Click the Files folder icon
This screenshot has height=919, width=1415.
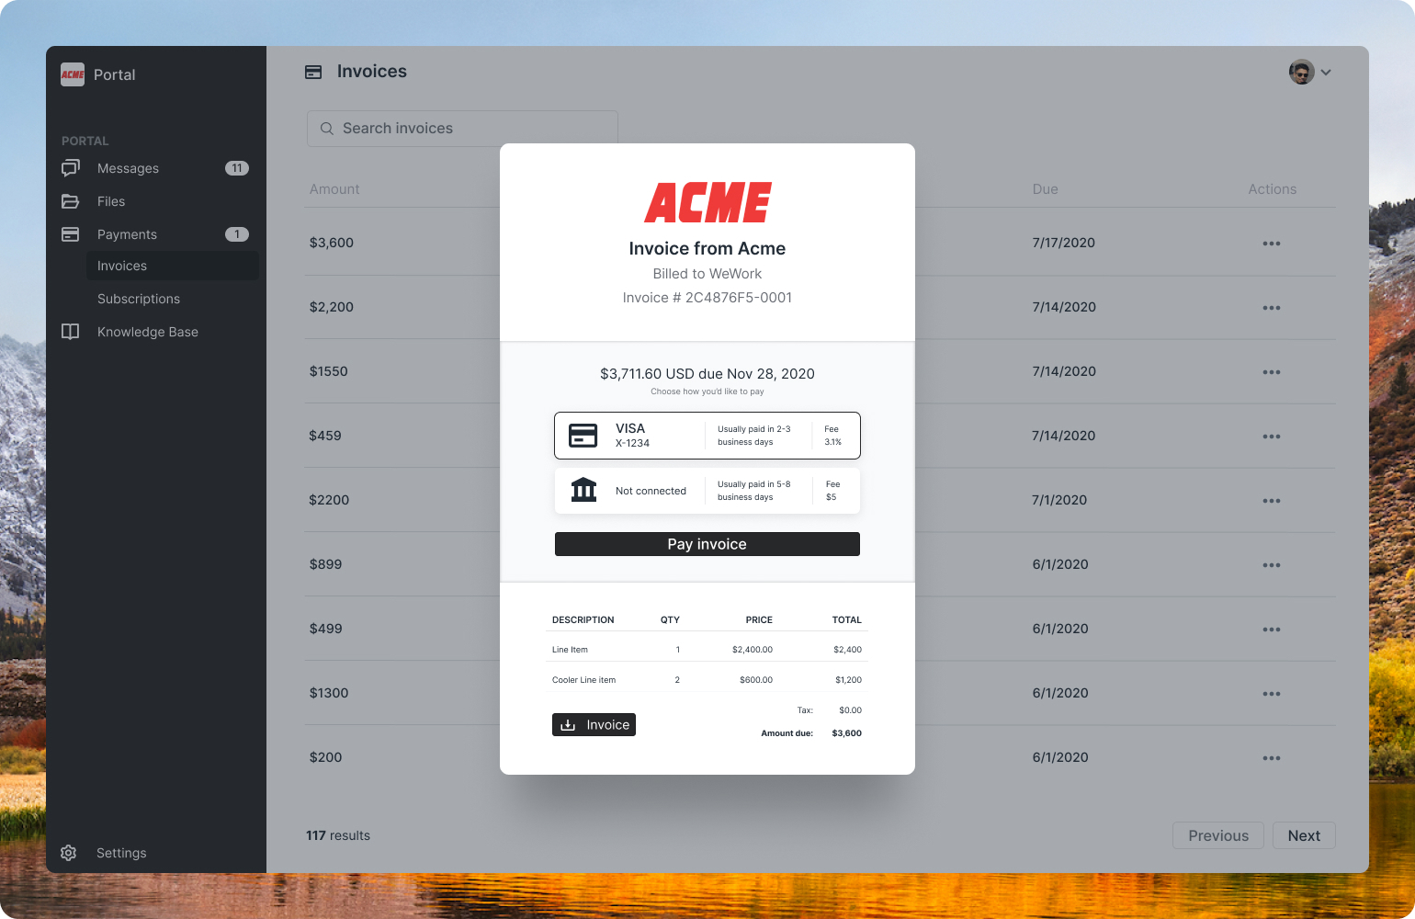(71, 201)
